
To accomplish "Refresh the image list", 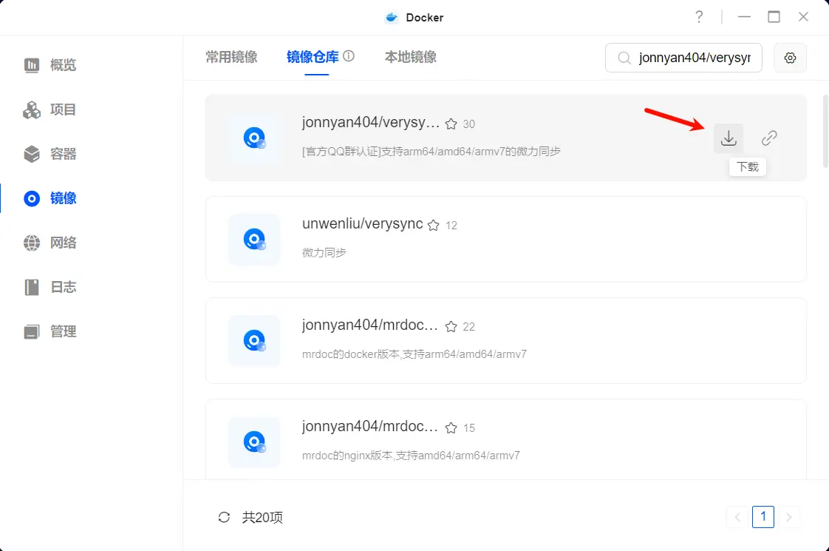I will click(x=224, y=517).
